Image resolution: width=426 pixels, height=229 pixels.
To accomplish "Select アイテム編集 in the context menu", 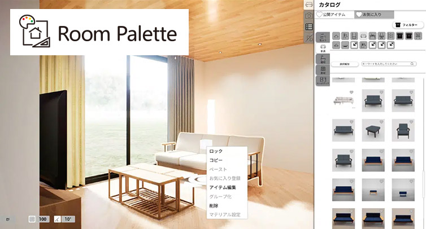I will (x=223, y=187).
